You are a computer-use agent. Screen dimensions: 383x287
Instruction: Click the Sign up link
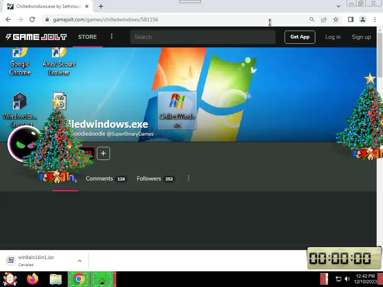click(361, 37)
